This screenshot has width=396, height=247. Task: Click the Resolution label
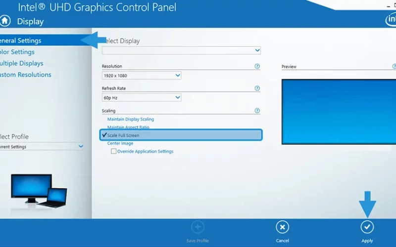coord(112,66)
